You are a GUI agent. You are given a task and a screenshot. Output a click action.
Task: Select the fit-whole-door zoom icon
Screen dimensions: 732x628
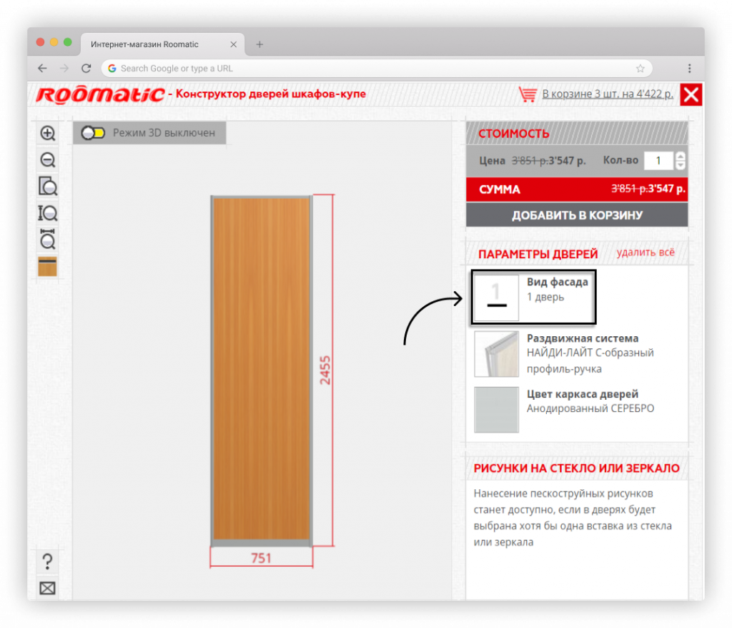pyautogui.click(x=48, y=186)
